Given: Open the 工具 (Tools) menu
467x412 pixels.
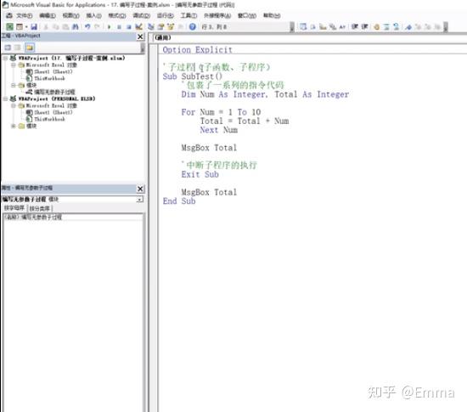Looking at the screenshot, I should point(188,15).
